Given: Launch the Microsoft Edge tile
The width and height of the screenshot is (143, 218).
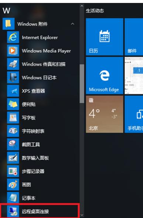Looking at the screenshot, I should [105, 75].
